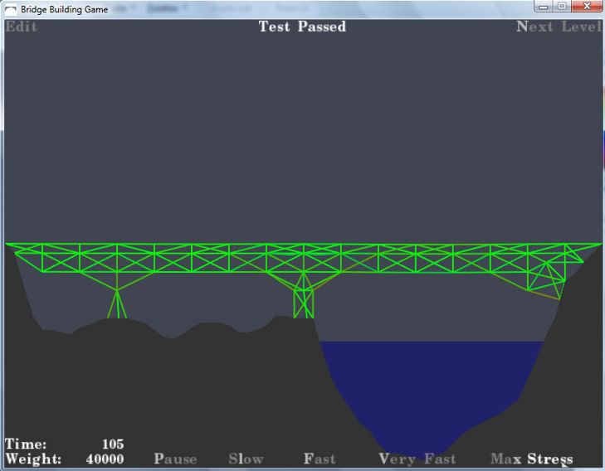
Task: Click the Test Passed status text
Action: [302, 27]
